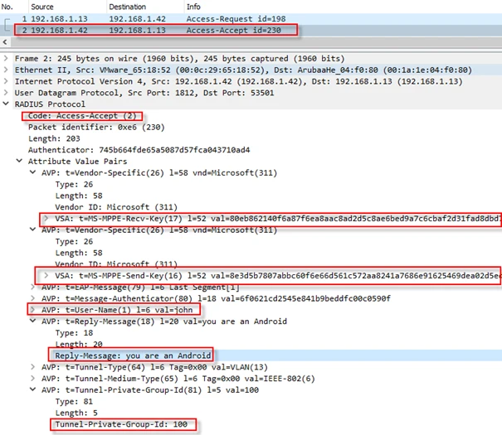Expand the MS-MPPE-Recv-Key VSA entry
Screen dimensions: 502x435
pos(47,218)
